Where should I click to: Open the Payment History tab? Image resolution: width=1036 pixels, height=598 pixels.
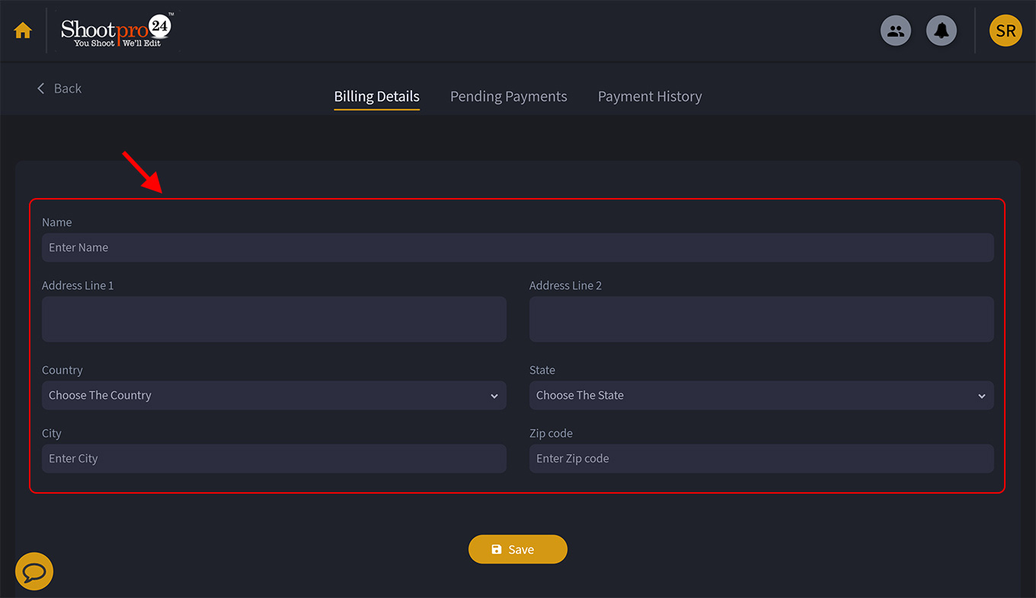[650, 96]
